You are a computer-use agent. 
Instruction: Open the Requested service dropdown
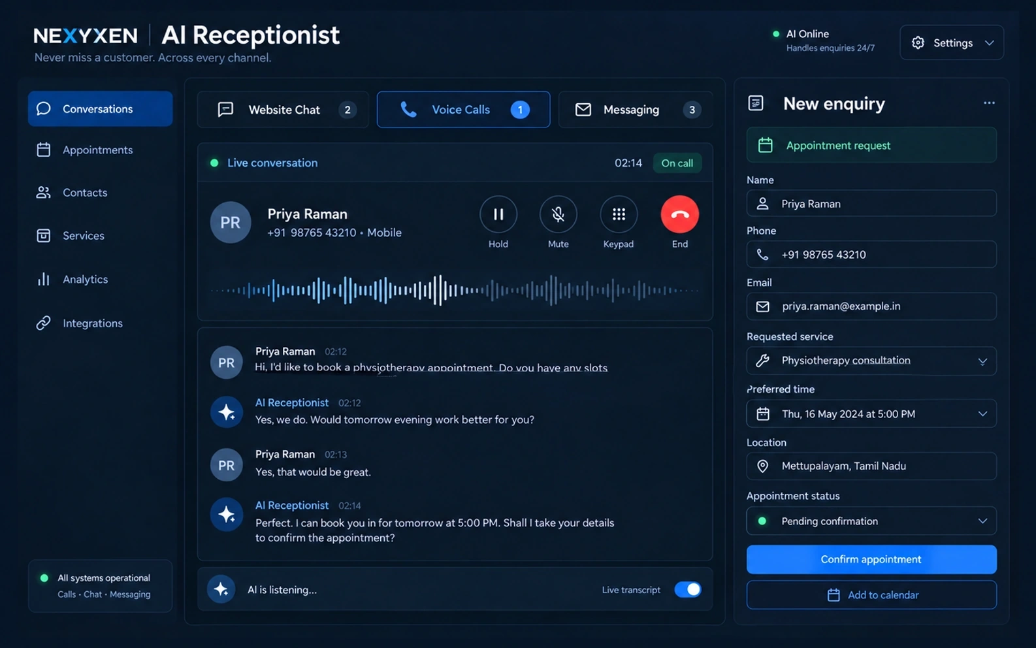point(871,361)
